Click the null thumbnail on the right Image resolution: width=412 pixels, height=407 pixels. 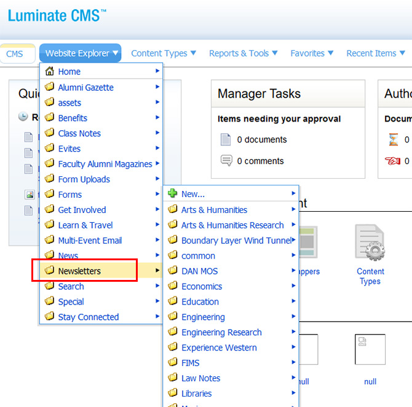coord(370,350)
